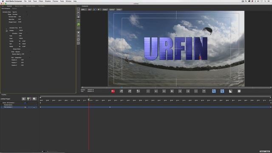Click the red record keyframe button

click(113, 91)
